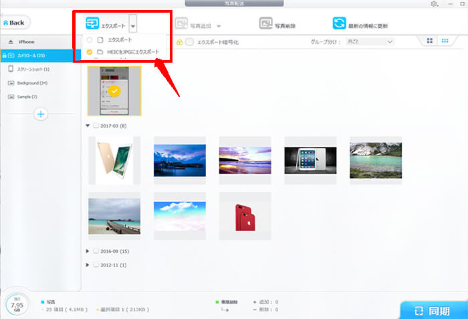The width and height of the screenshot is (468, 319).
Task: Refresh with 最新の情報に更新 icon
Action: tap(339, 25)
